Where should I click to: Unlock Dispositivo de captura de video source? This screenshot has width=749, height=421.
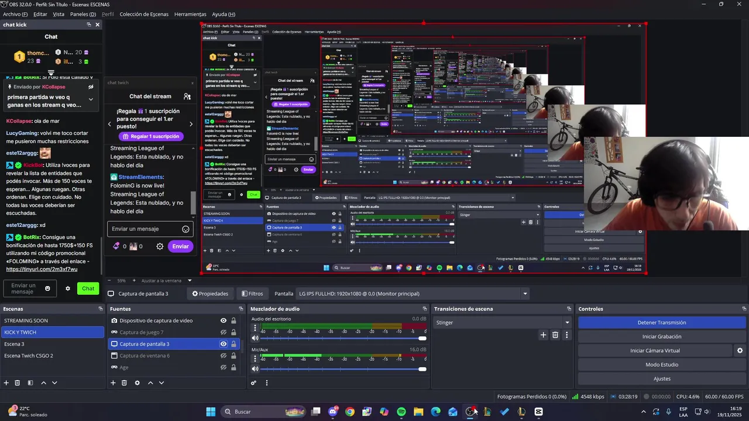[233, 320]
